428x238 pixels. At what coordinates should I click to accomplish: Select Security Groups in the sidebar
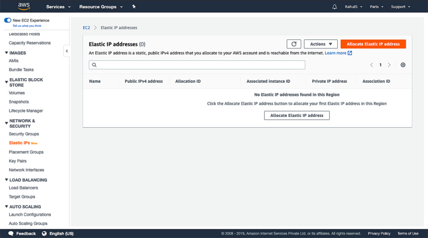pyautogui.click(x=24, y=134)
